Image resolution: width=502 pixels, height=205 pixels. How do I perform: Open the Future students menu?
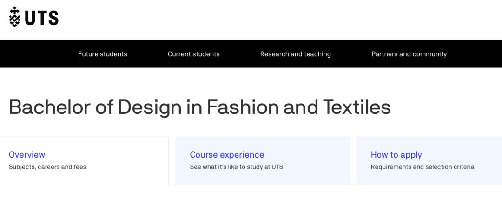[102, 54]
